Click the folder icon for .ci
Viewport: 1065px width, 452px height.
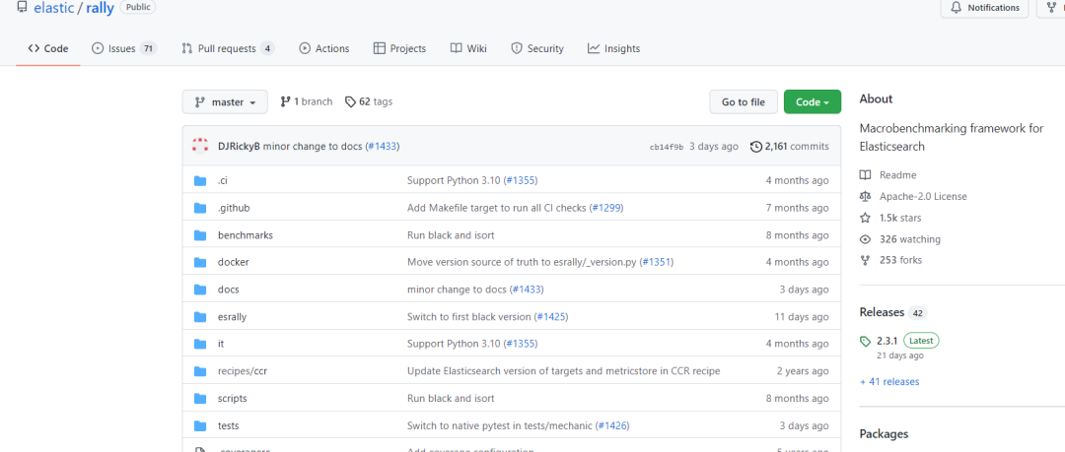coord(199,180)
